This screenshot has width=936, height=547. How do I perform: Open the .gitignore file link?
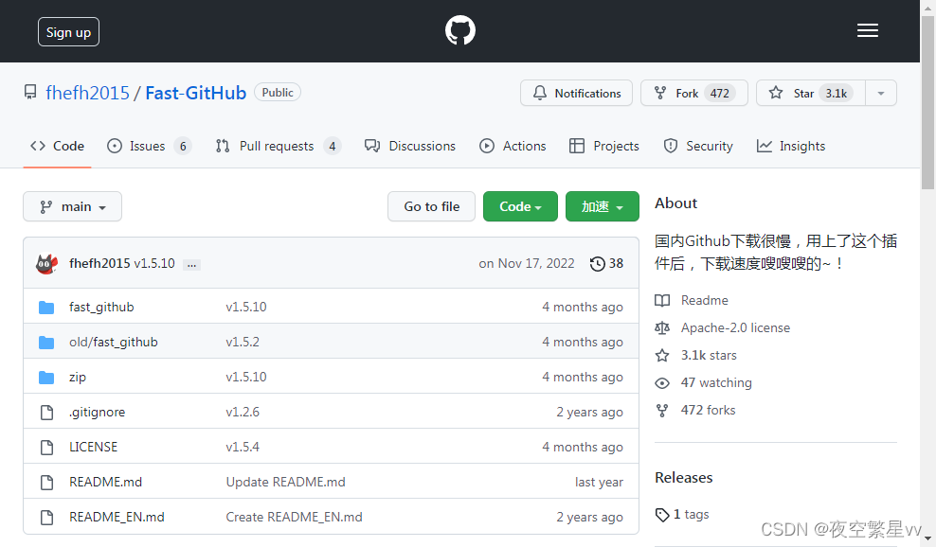coord(98,413)
